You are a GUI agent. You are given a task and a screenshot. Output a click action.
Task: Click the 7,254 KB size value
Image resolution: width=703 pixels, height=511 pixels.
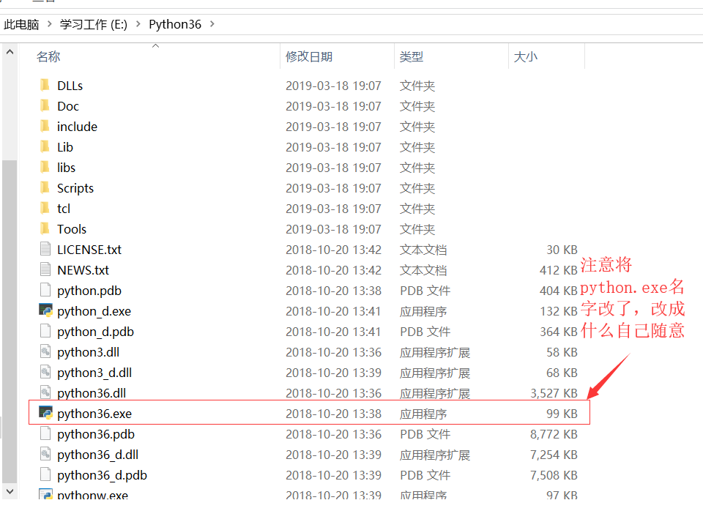(554, 455)
